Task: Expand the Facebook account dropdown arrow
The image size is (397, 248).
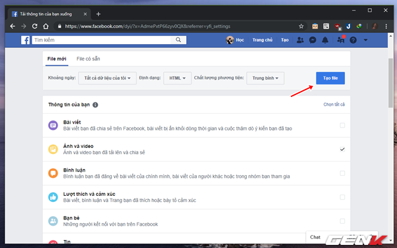Action: 365,40
